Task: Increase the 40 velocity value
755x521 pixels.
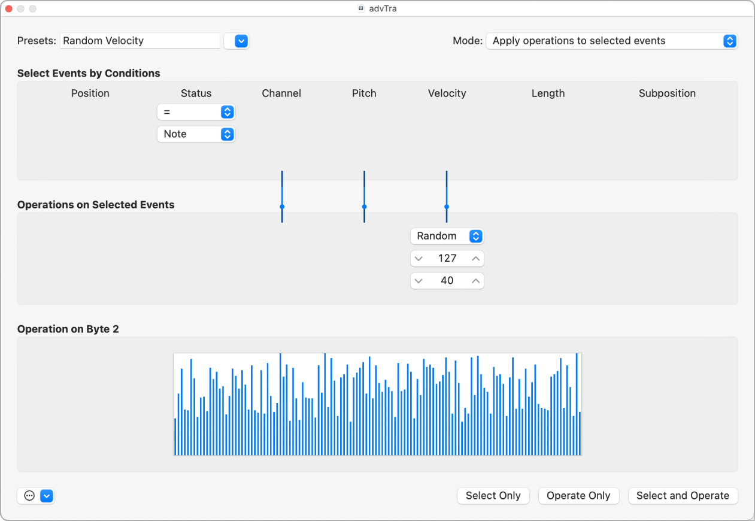Action: tap(475, 281)
